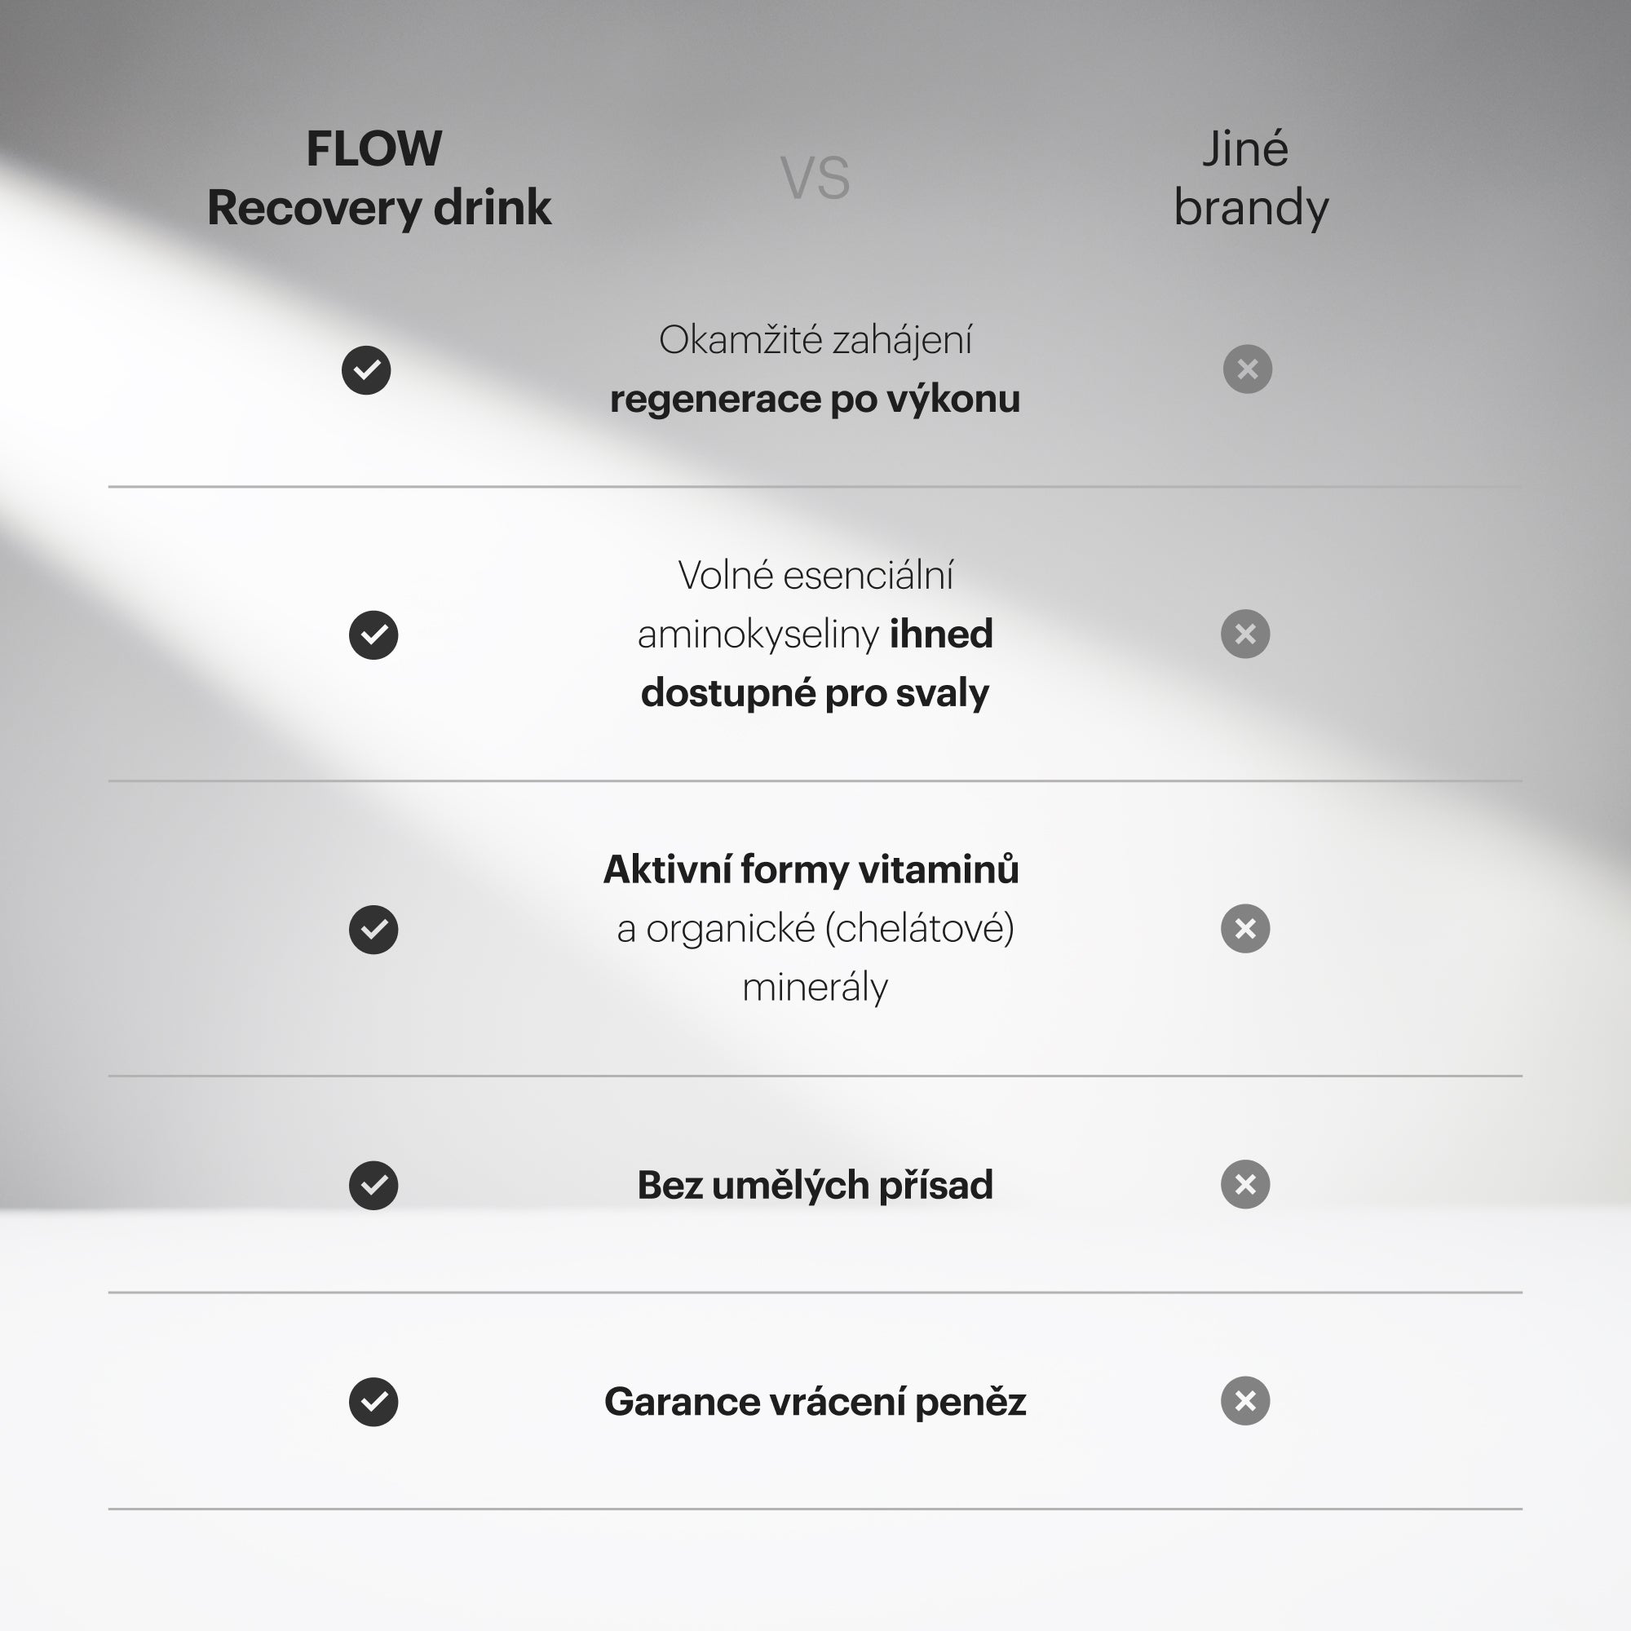Click the checkmark in the aminokyseliny row
Viewport: 1631px width, 1631px height.
pos(373,634)
